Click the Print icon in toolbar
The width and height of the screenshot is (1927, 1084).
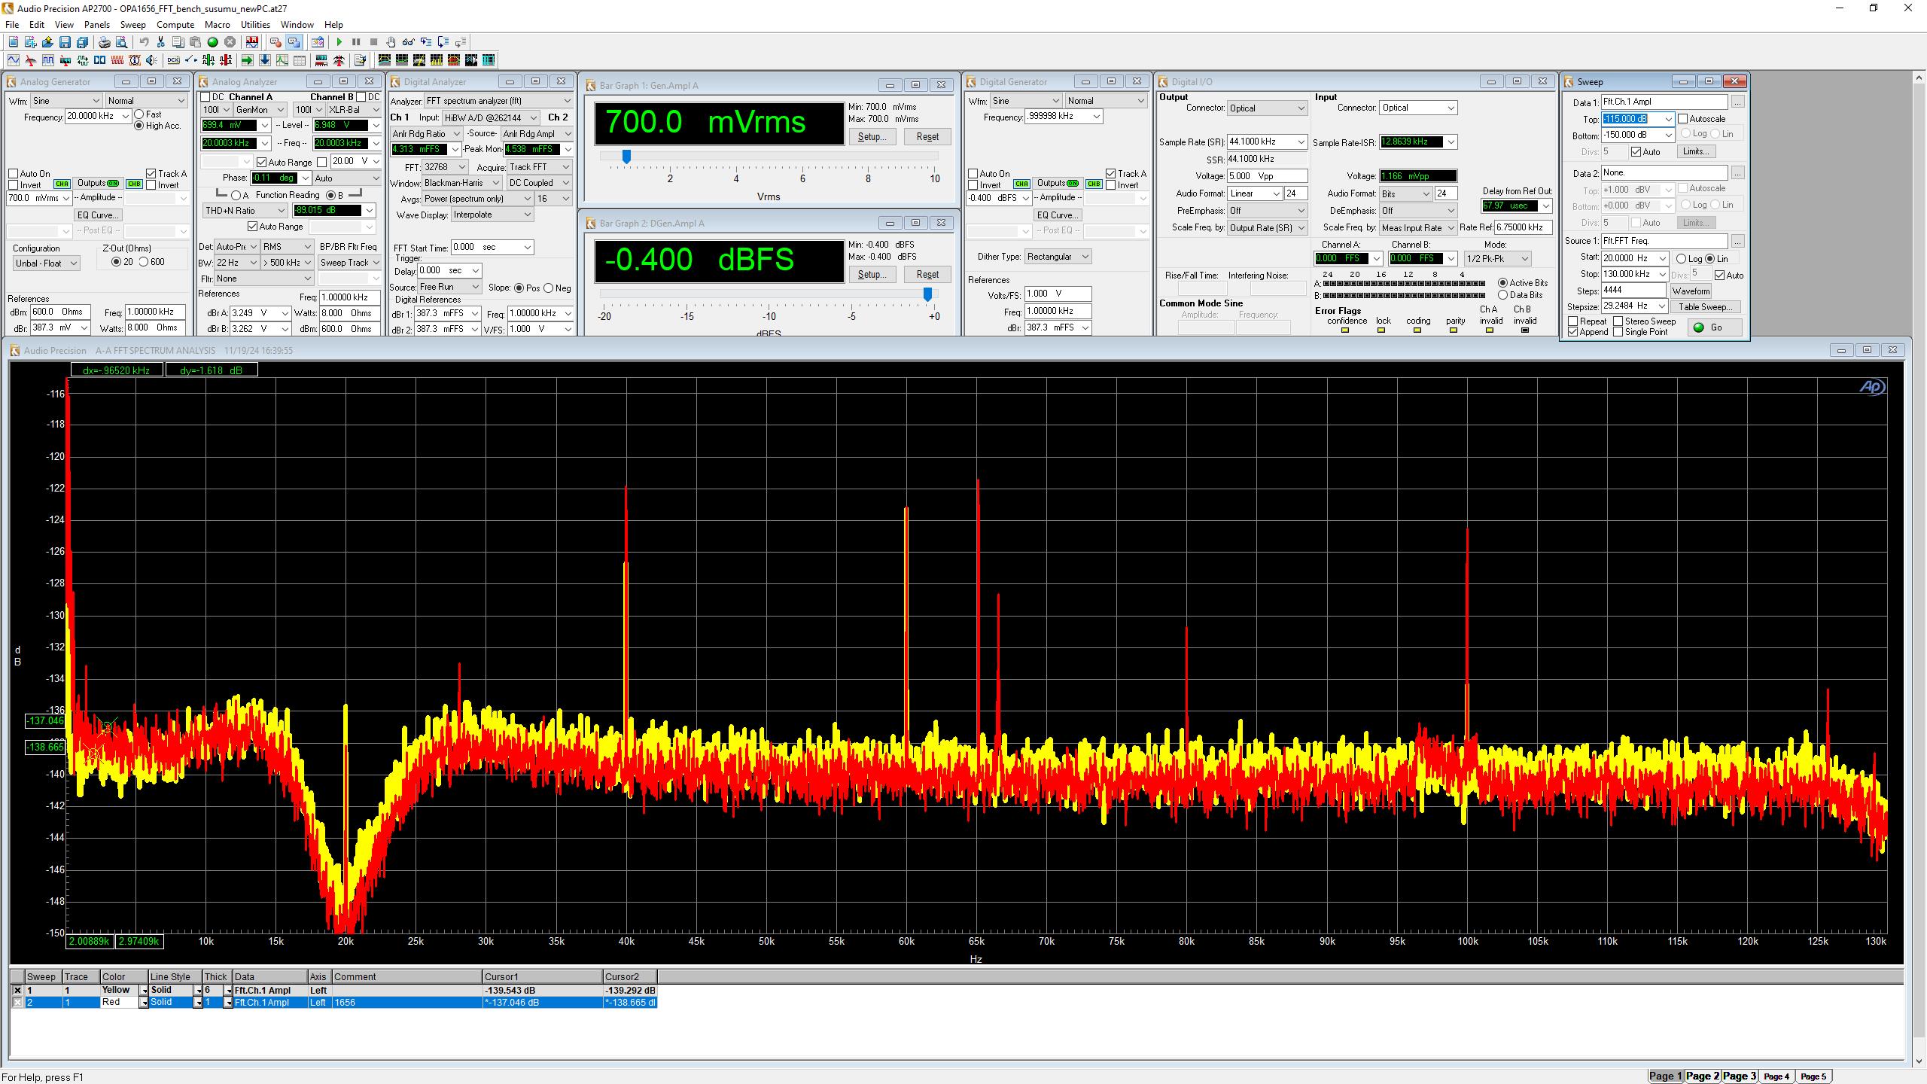(105, 42)
